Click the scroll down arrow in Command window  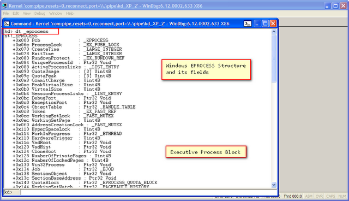[274, 185]
